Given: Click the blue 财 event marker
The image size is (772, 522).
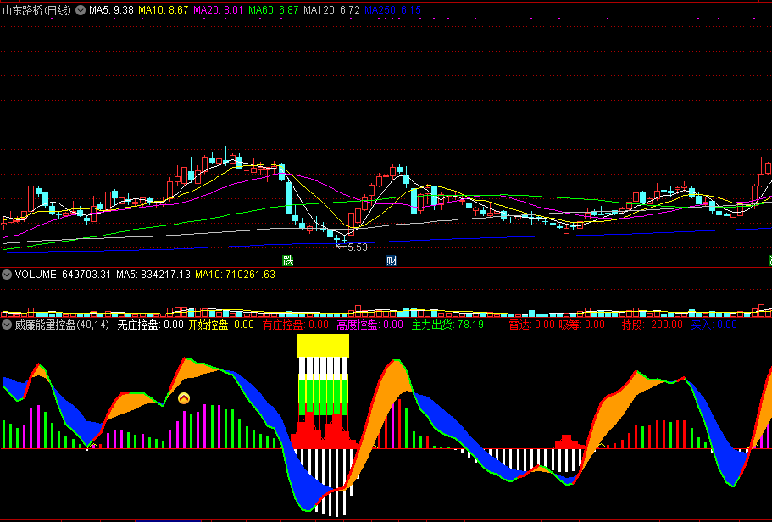Looking at the screenshot, I should pyautogui.click(x=392, y=260).
